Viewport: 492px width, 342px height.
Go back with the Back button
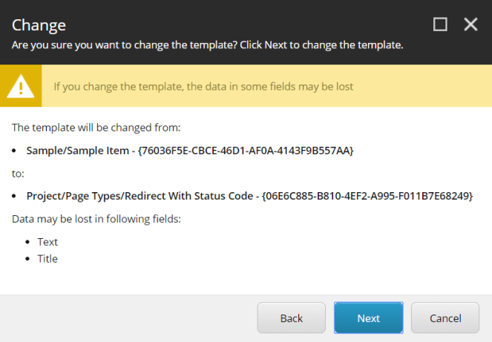tap(291, 318)
